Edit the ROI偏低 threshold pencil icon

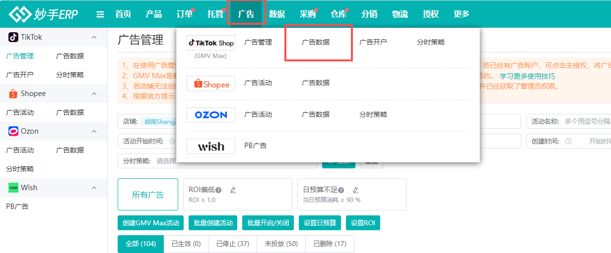[233, 190]
